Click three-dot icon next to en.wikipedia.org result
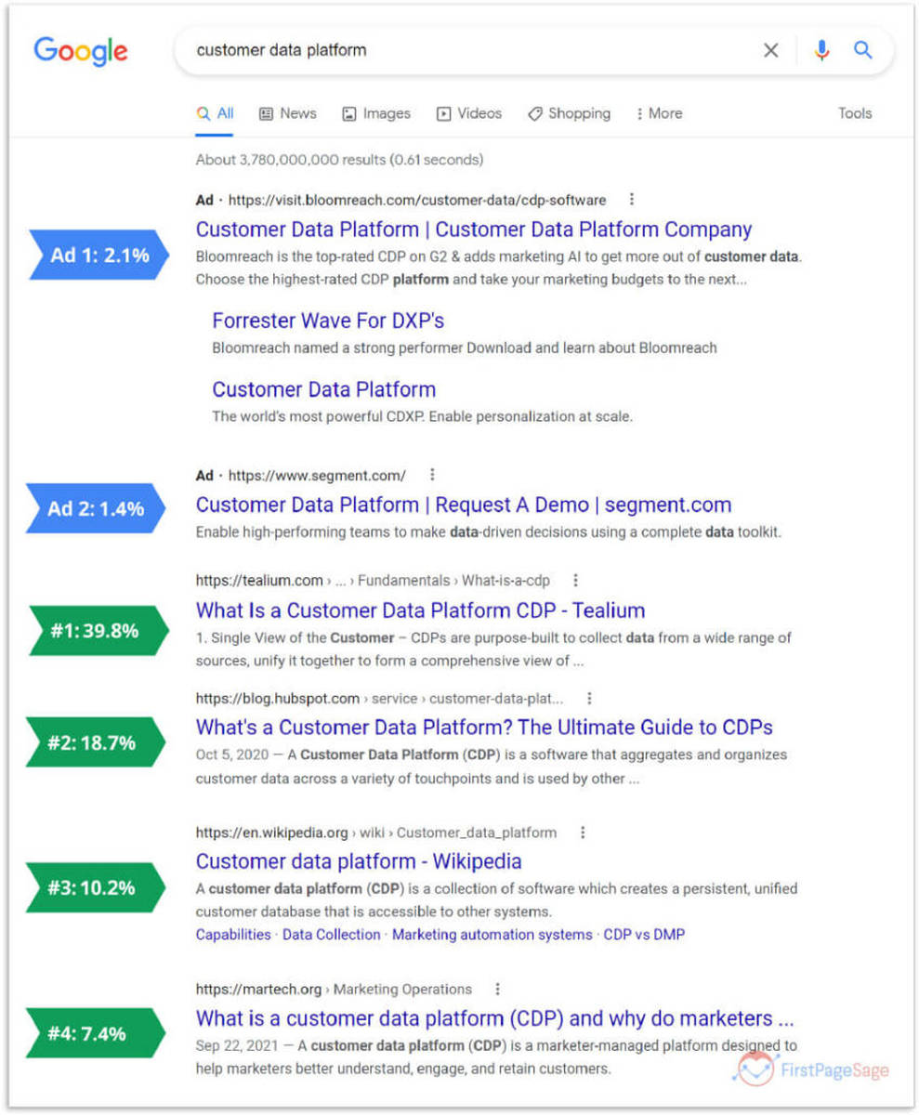 [x=583, y=833]
